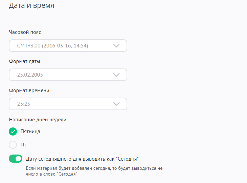
Task: Click the chevron arrow in the time format field
Action: pyautogui.click(x=116, y=104)
